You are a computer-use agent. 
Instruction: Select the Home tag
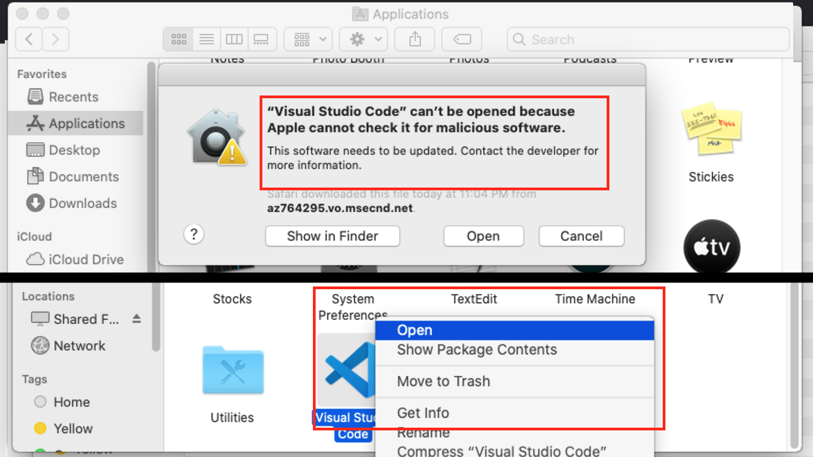point(61,402)
